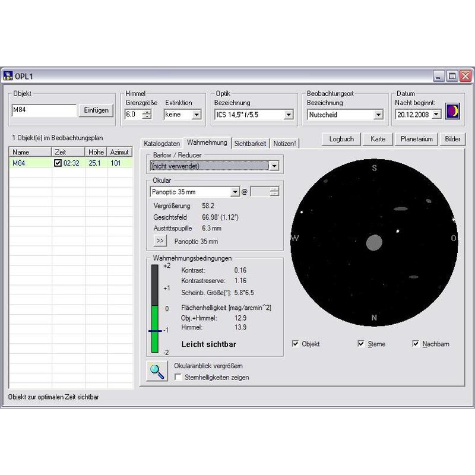The image size is (475, 475).
Task: Click the visibility contrast gauge bar
Action: coord(155,309)
